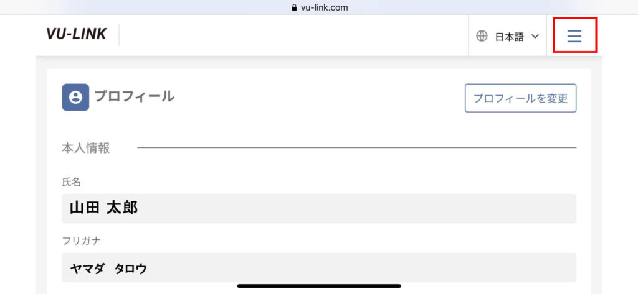Click the horizontal divider beside 本人情報

[x=357, y=148]
